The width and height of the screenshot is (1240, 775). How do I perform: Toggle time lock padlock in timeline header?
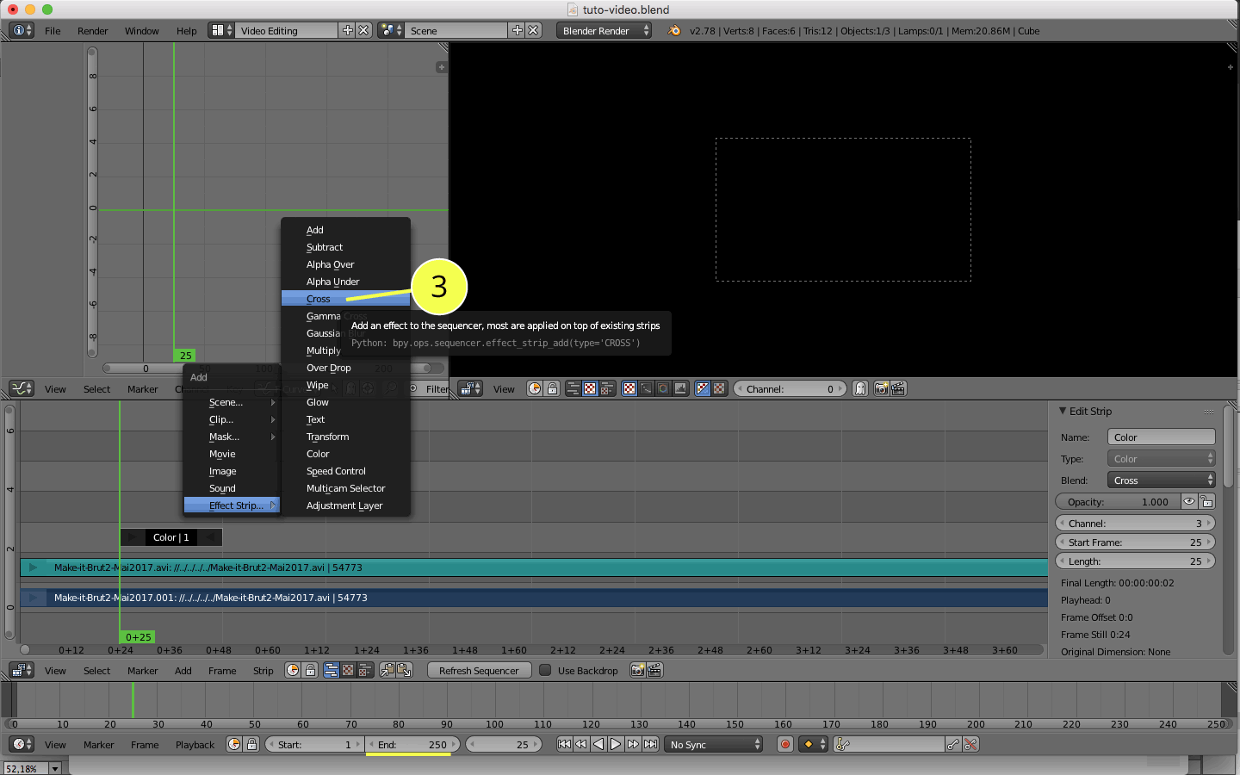click(251, 744)
